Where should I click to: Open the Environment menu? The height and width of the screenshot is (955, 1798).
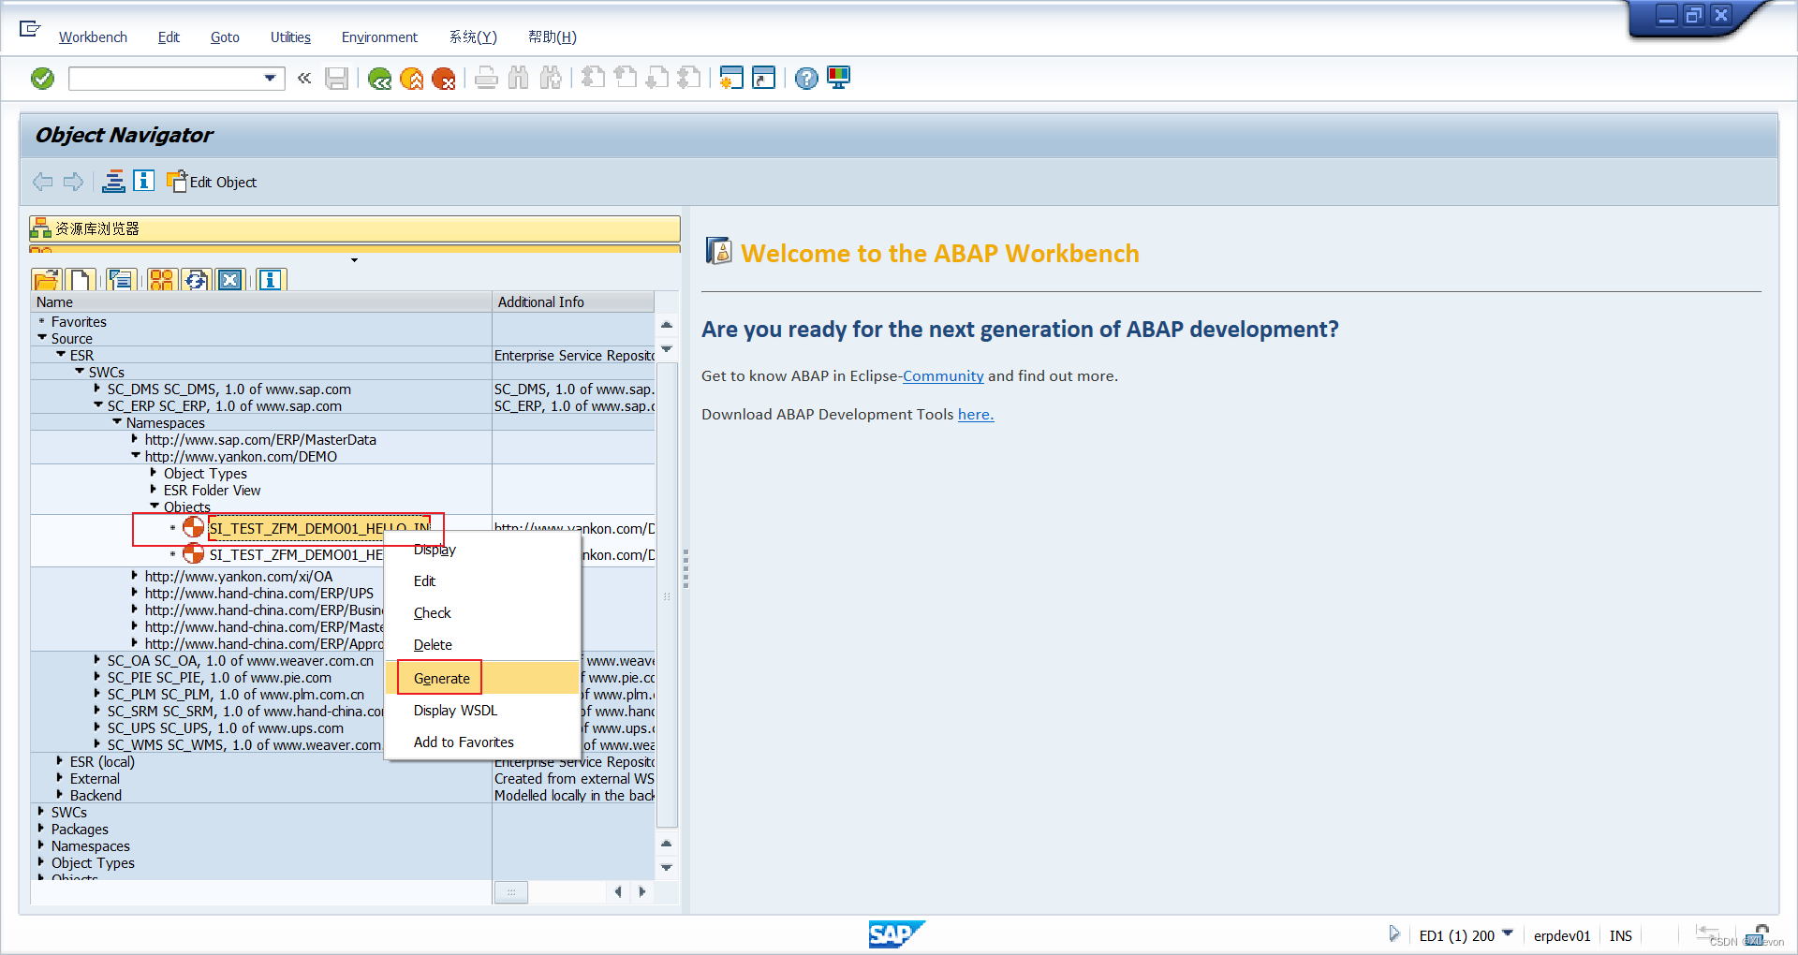click(379, 37)
